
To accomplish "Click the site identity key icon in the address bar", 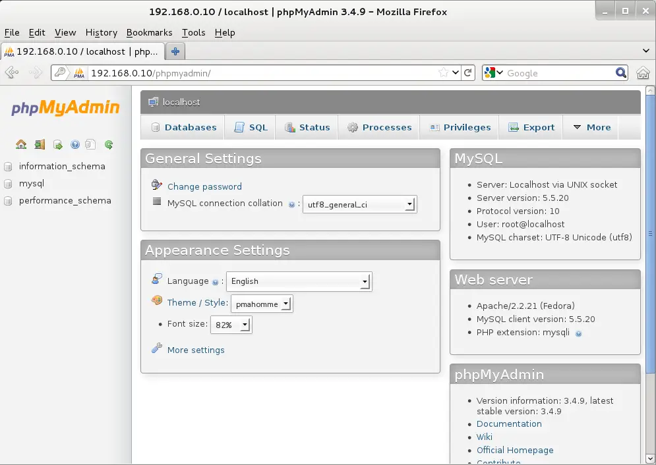I will tap(60, 72).
